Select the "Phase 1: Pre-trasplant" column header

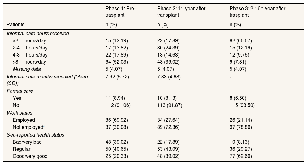[121, 11]
